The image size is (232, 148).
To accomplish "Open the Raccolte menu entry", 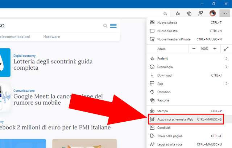I will (x=189, y=100).
